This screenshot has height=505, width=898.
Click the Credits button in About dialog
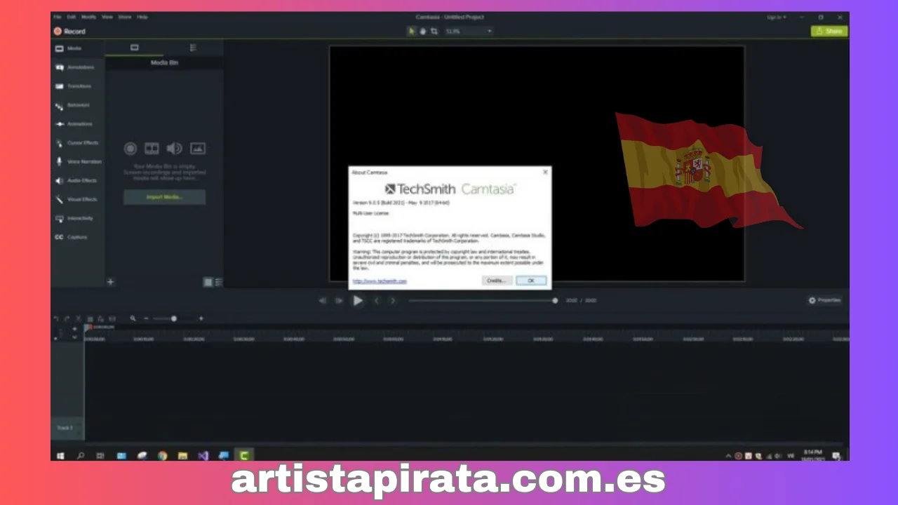497,281
